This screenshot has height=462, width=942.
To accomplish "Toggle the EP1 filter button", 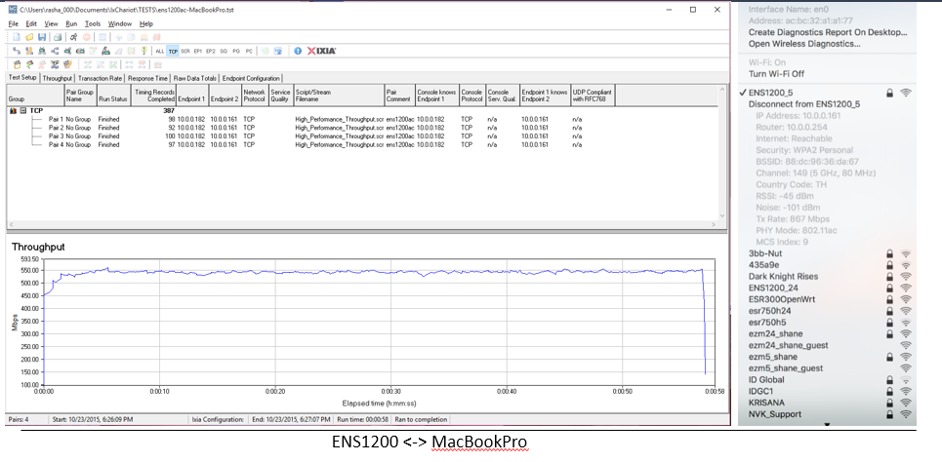I will click(197, 51).
